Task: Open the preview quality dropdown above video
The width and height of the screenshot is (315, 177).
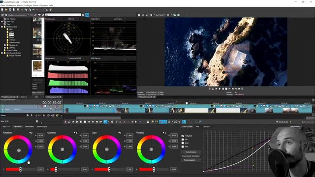Action: pos(160,15)
